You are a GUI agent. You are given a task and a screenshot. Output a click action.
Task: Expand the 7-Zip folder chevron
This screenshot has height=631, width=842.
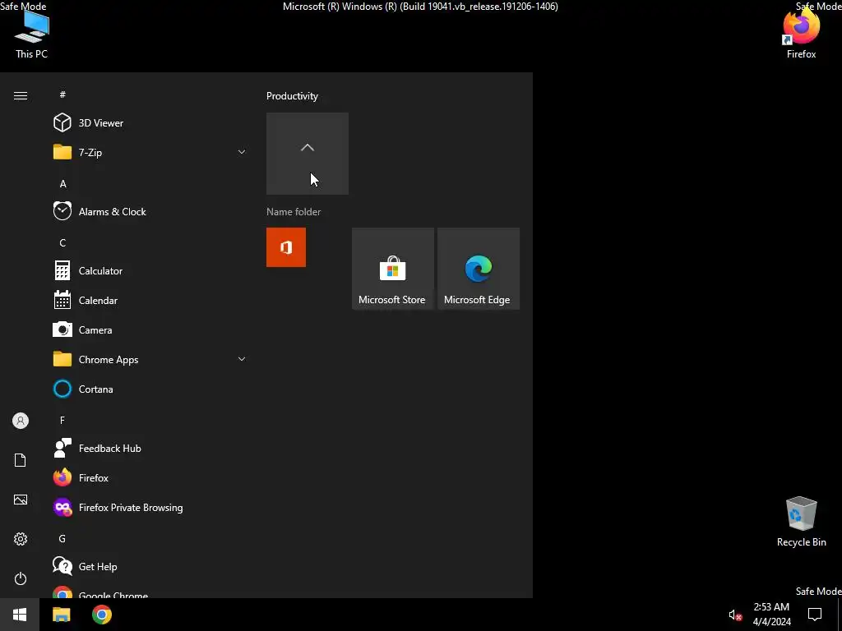(242, 152)
